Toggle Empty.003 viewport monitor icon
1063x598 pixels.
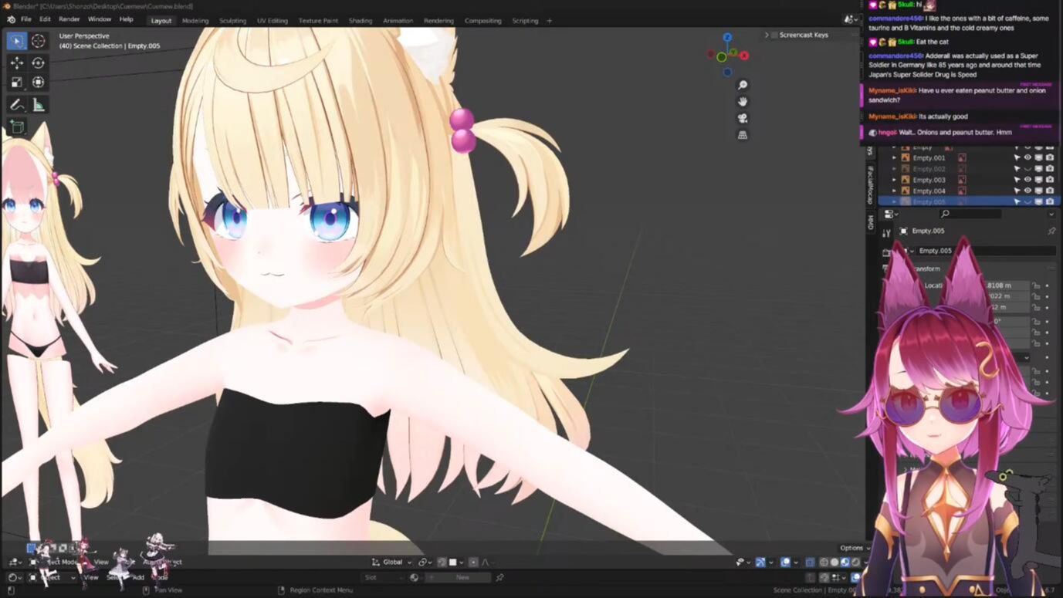[1038, 180]
